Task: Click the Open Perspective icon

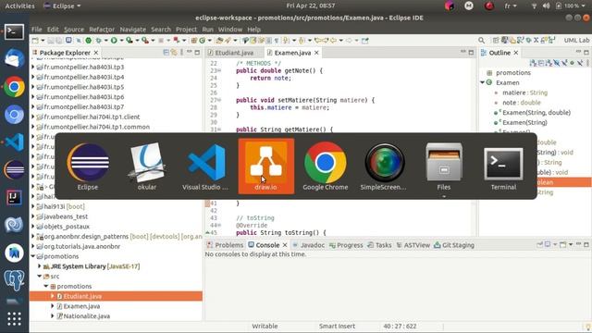Action: [496, 41]
